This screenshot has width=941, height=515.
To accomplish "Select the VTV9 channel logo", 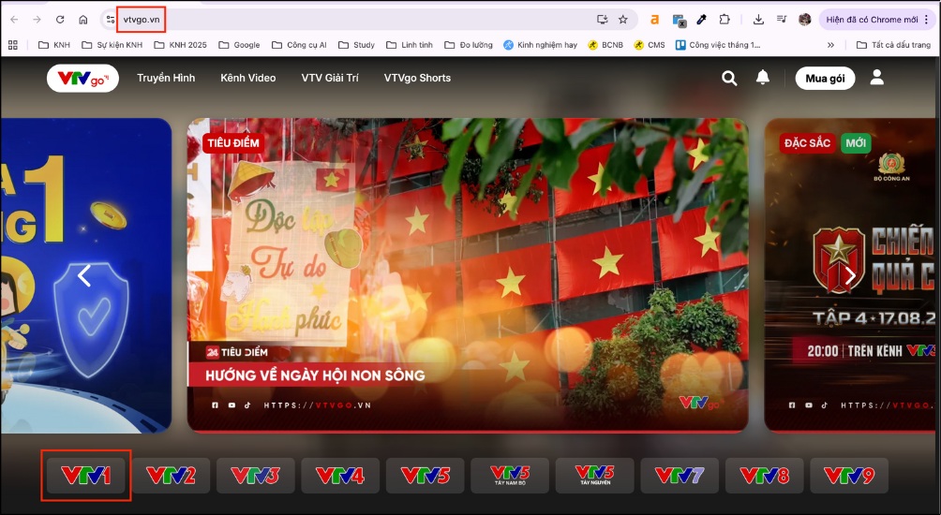I will pos(849,476).
